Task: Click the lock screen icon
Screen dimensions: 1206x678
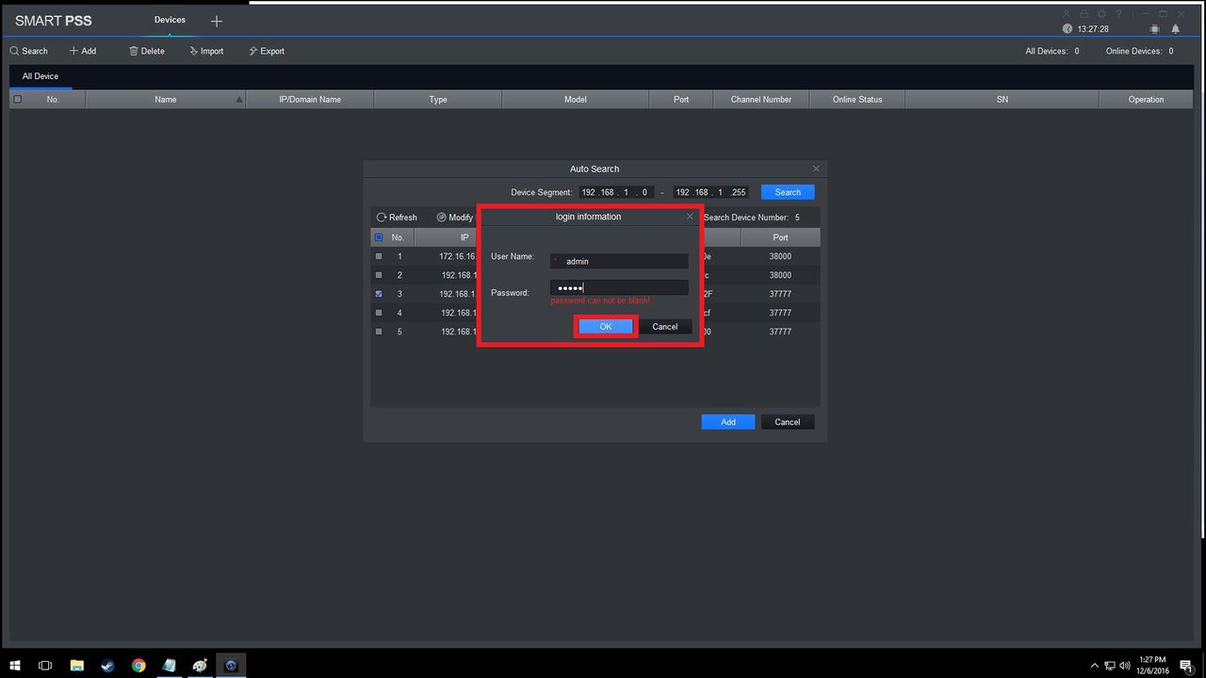Action: pos(1084,14)
